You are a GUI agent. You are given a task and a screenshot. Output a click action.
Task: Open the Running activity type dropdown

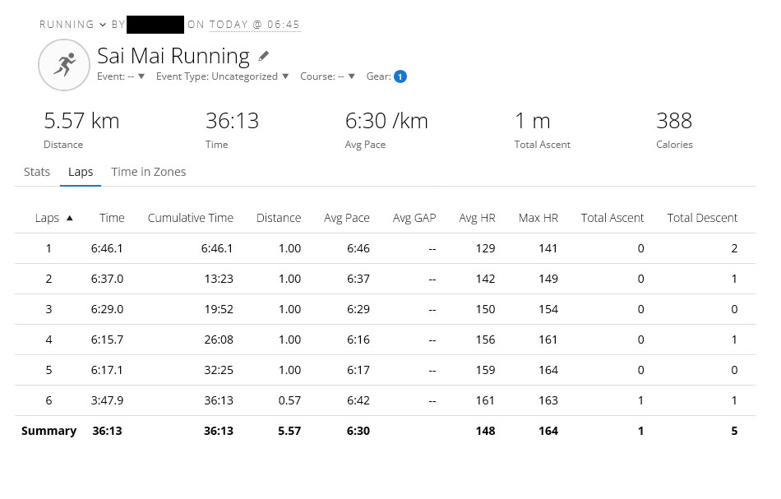click(72, 25)
